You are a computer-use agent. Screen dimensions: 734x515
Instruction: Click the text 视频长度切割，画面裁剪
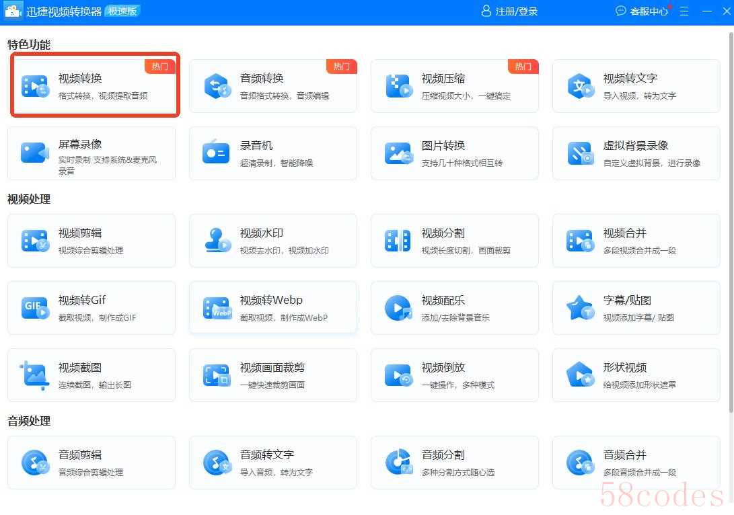pos(466,251)
